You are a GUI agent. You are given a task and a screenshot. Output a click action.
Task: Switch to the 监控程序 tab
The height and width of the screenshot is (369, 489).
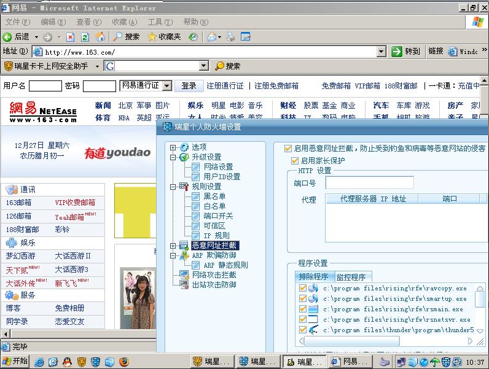click(351, 277)
